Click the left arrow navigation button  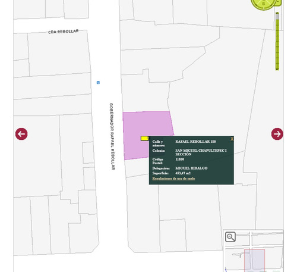pos(21,134)
